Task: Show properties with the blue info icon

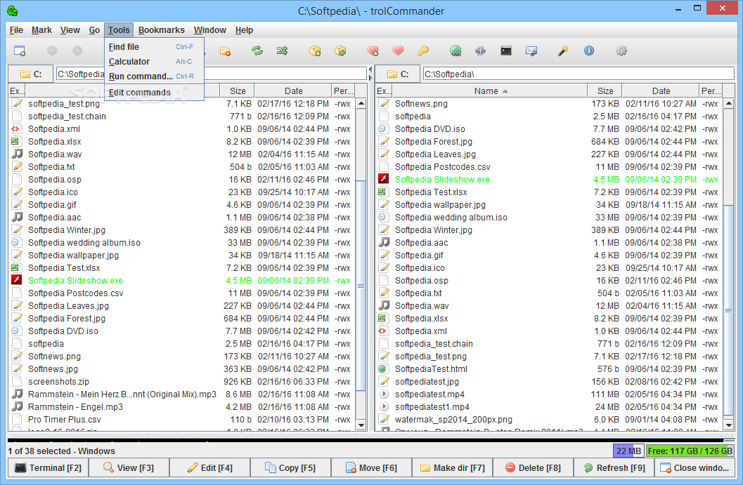Action: coord(589,51)
